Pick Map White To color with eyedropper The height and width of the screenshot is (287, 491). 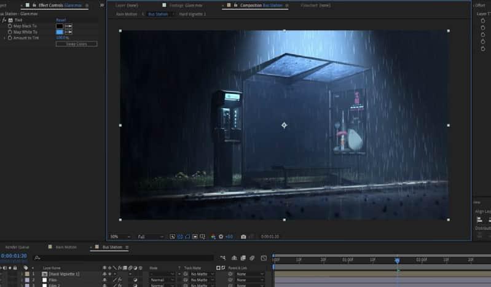click(69, 32)
